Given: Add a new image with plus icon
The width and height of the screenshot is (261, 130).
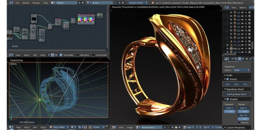Looking at the screenshot, I should 172,127.
